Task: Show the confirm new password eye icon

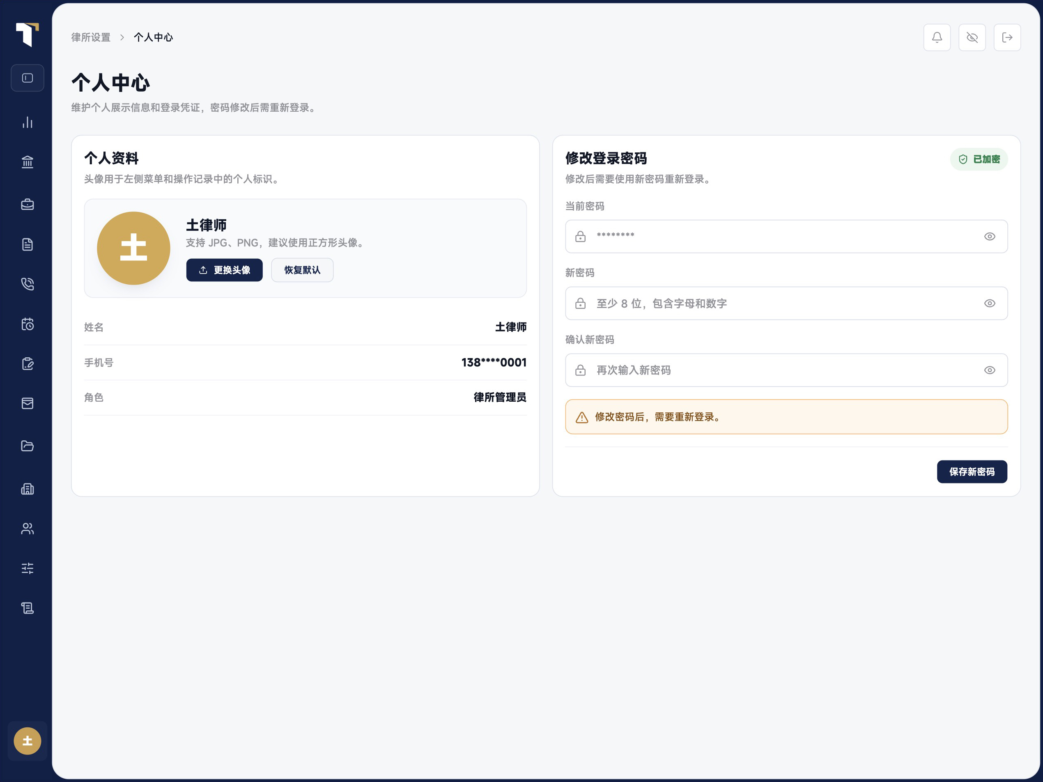Action: [990, 370]
